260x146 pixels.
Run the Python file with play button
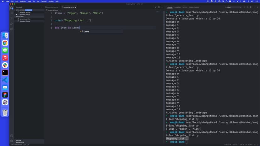point(155,7)
